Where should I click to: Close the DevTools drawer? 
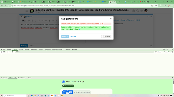pos(172,78)
